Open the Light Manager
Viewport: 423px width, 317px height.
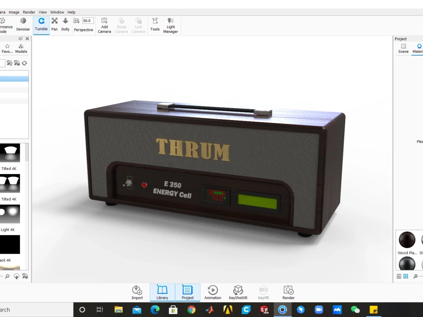pyautogui.click(x=170, y=26)
